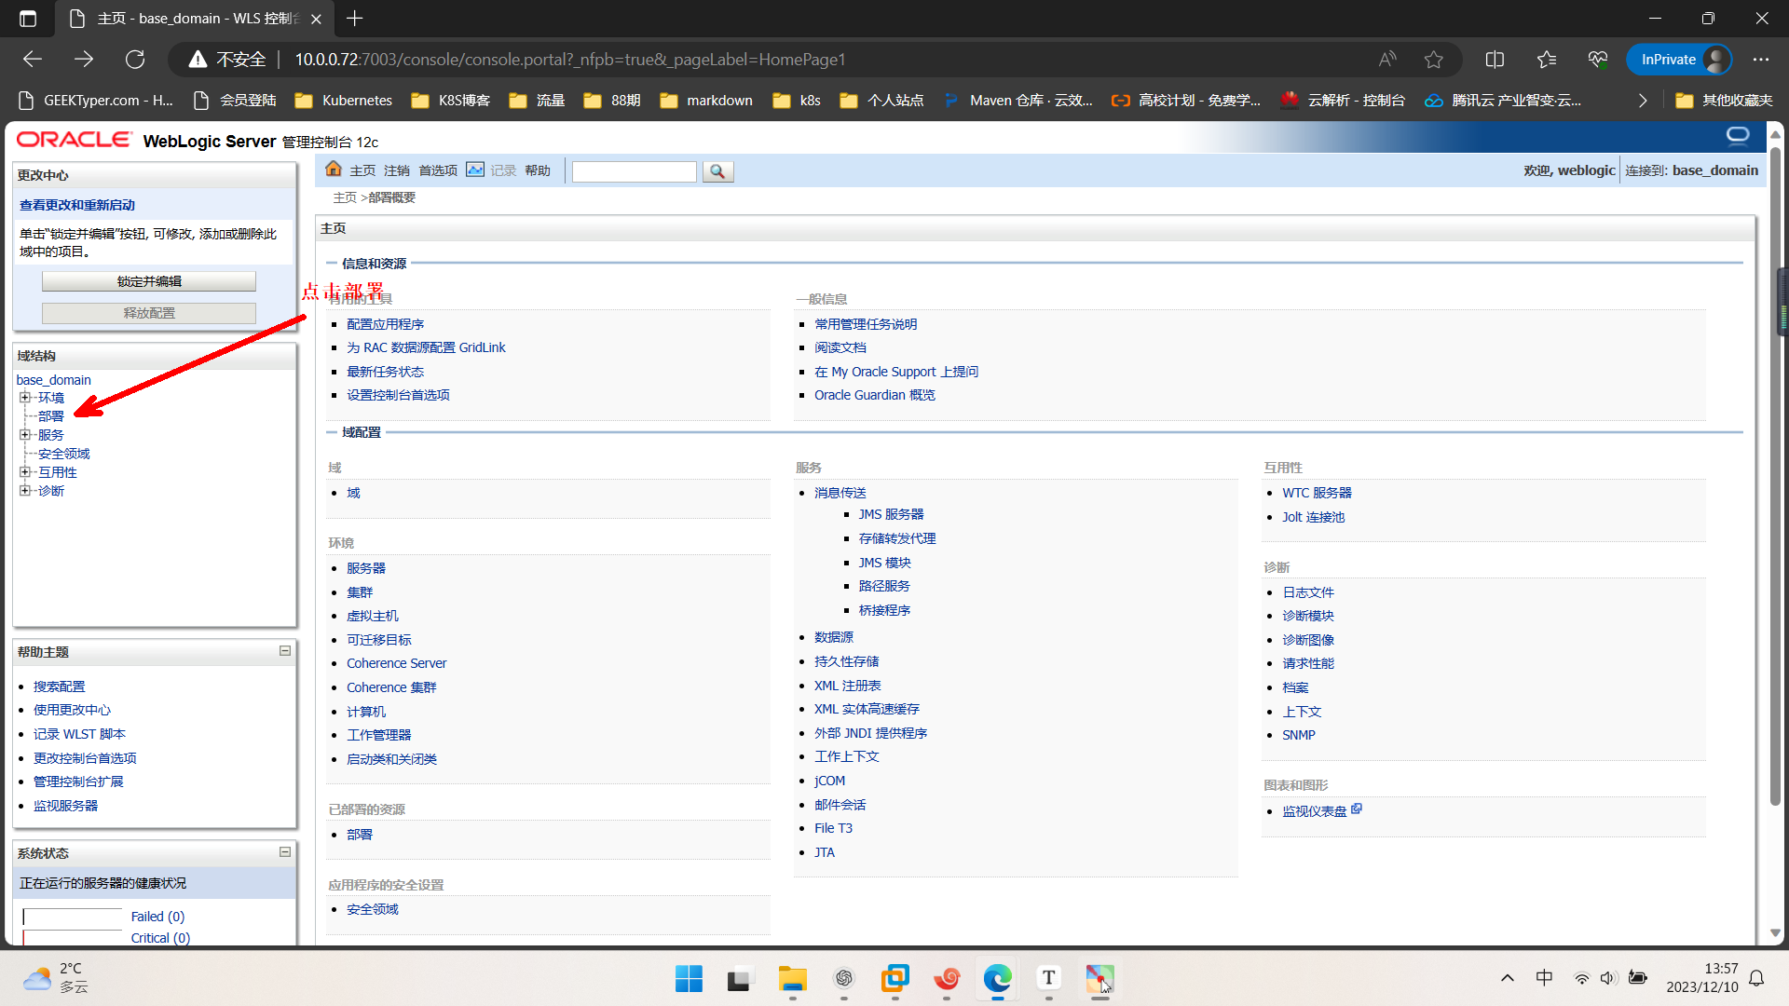Open tab actions menu icon
Viewport: 1789px width, 1006px height.
[28, 18]
